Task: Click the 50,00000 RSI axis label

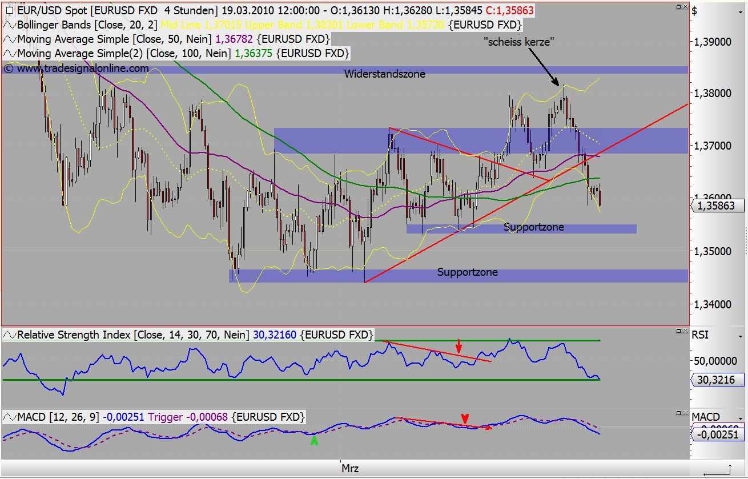Action: 715,361
